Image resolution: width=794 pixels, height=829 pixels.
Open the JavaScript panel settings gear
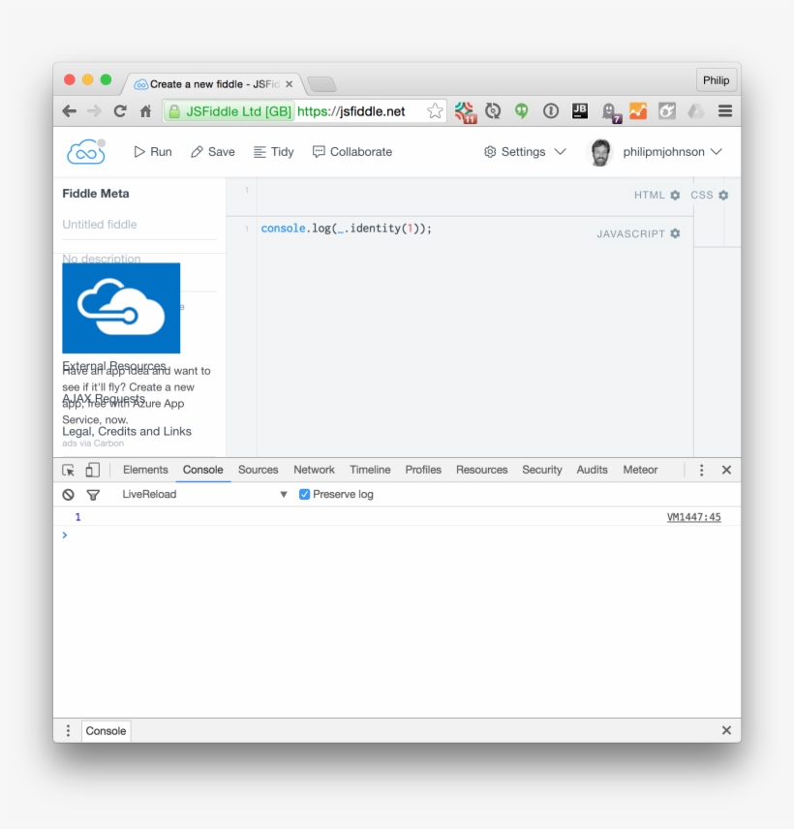675,233
